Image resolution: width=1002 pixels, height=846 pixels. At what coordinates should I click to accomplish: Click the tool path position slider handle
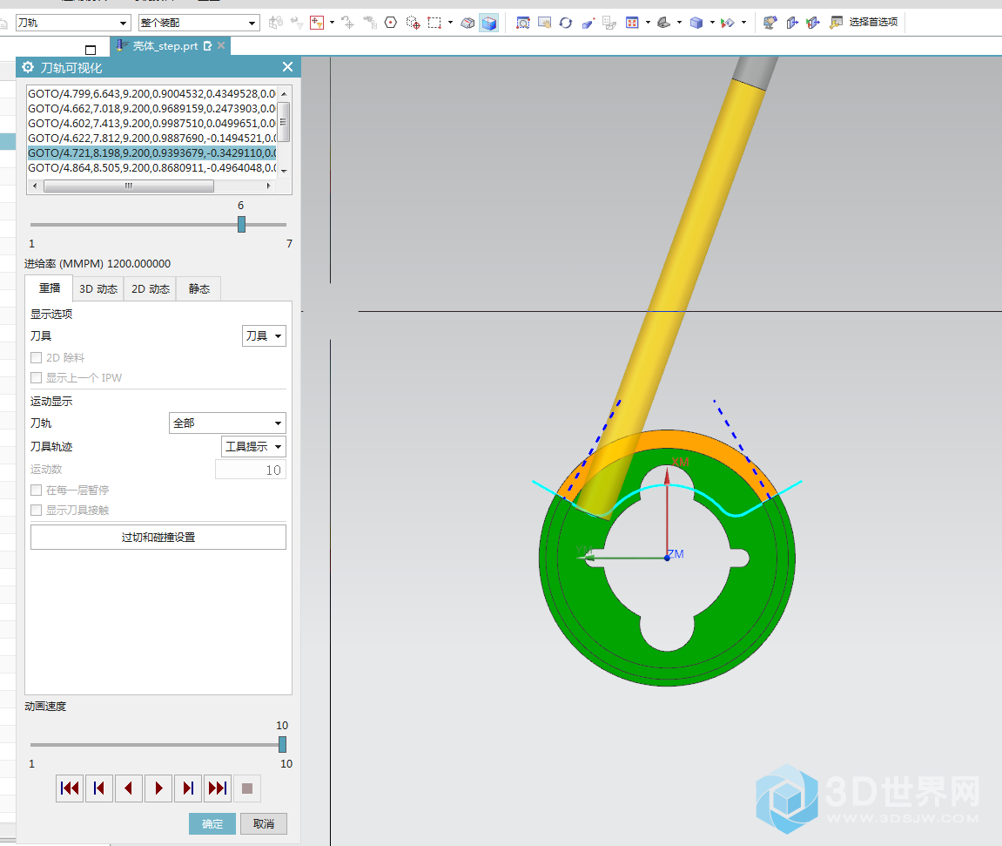[x=241, y=225]
